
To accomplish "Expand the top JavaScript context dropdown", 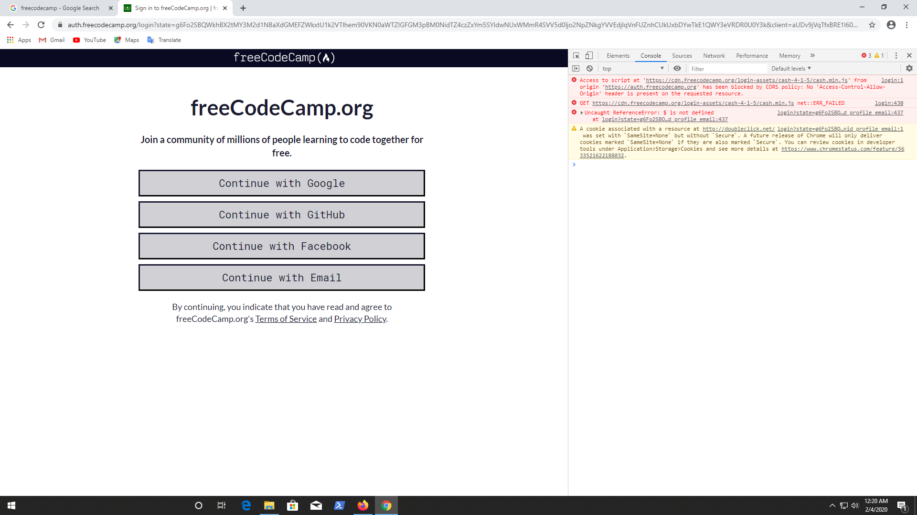I will 633,69.
